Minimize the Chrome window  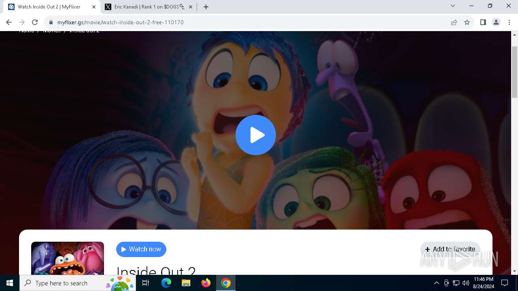tap(471, 6)
